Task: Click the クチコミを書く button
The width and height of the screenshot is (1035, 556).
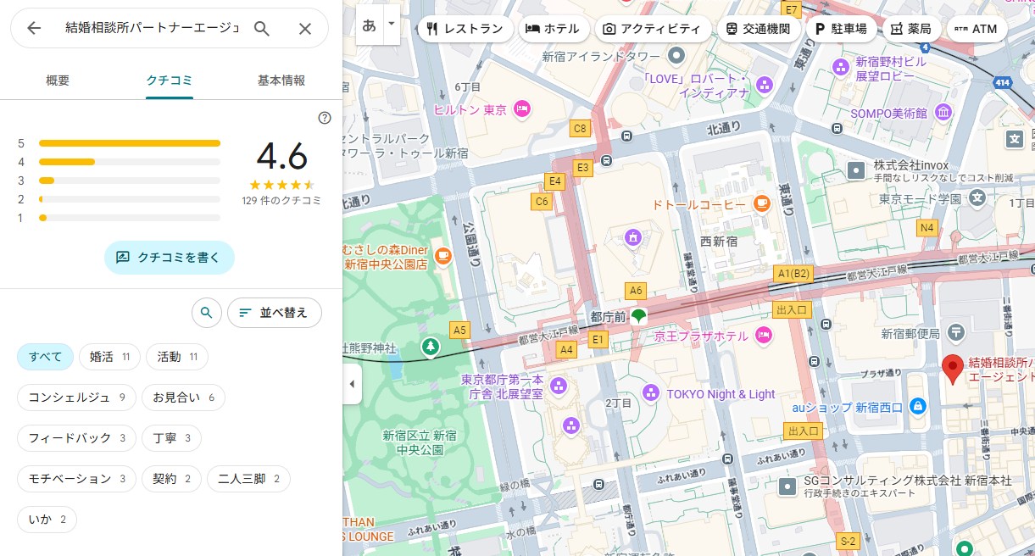Action: (x=170, y=257)
